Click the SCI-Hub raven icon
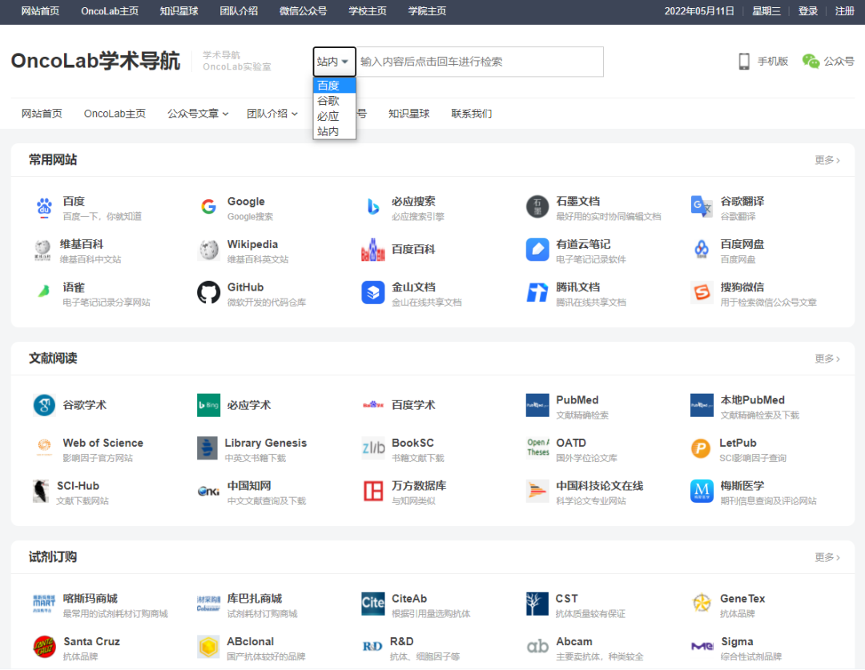Screen dimensions: 865x670 pyautogui.click(x=41, y=491)
